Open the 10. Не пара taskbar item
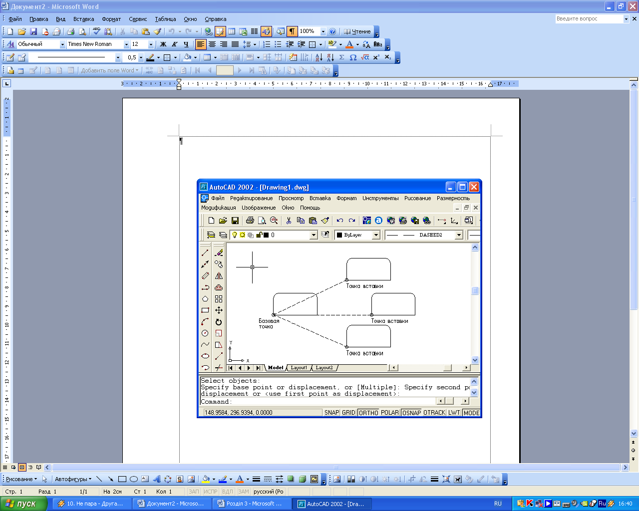 92,504
